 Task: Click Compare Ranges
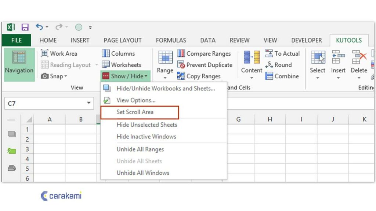click(x=204, y=53)
